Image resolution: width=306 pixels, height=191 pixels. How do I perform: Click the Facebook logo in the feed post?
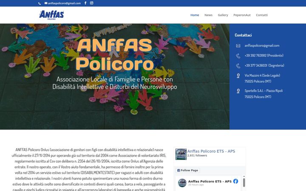click(x=235, y=181)
